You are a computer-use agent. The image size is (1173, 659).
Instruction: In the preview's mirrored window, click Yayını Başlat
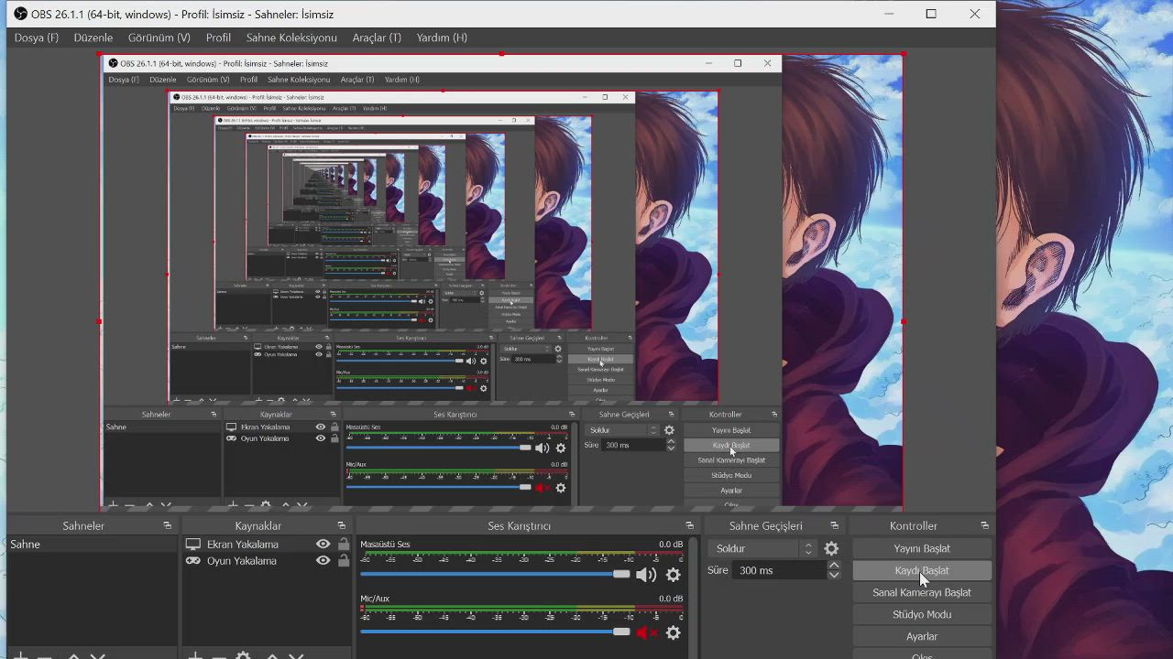(731, 430)
